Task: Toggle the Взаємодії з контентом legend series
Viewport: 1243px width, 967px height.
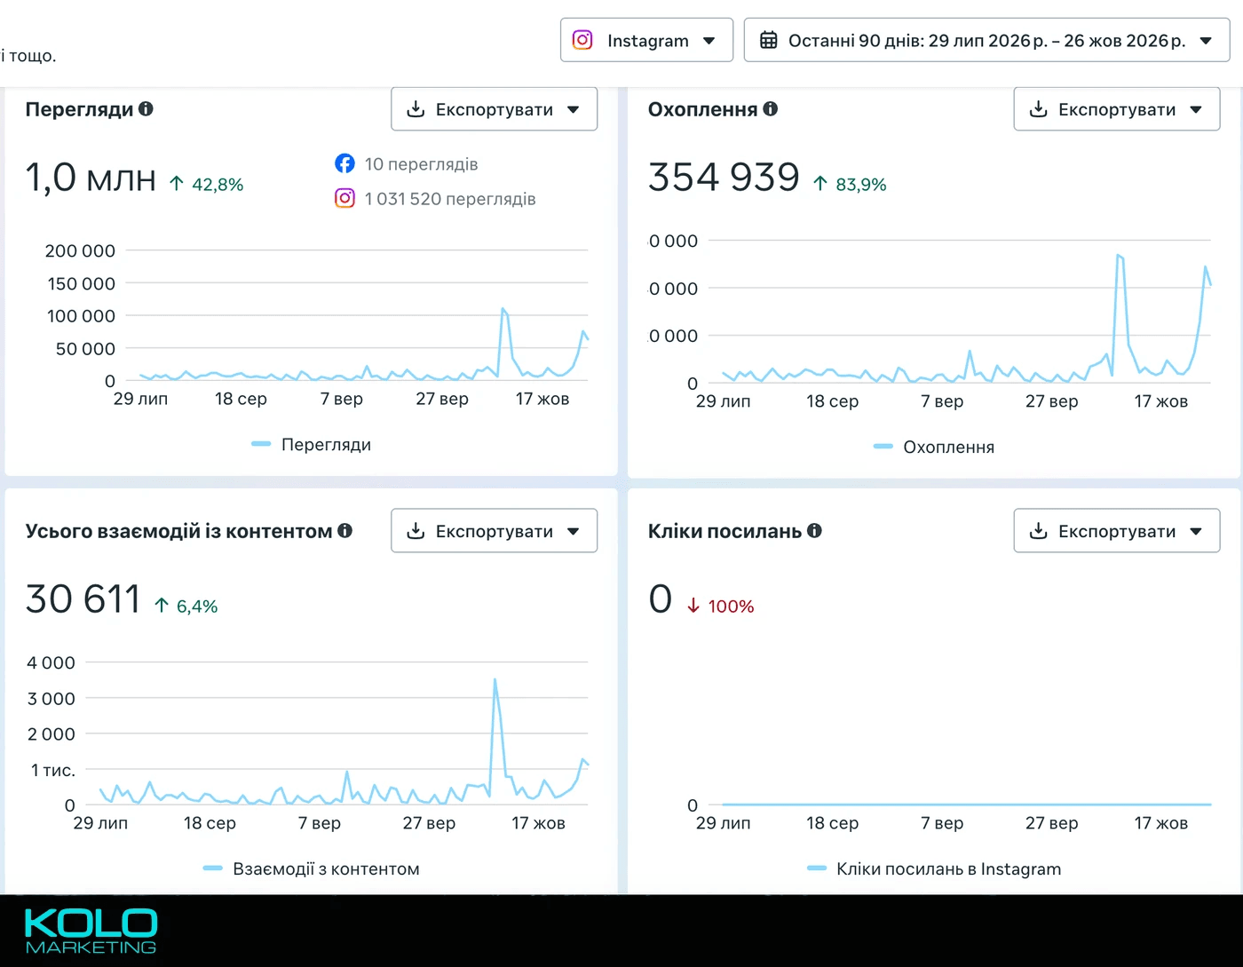Action: click(312, 868)
